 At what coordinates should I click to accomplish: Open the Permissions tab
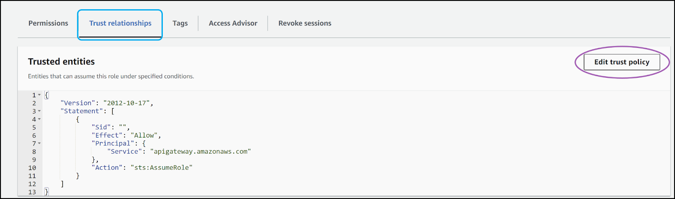48,24
